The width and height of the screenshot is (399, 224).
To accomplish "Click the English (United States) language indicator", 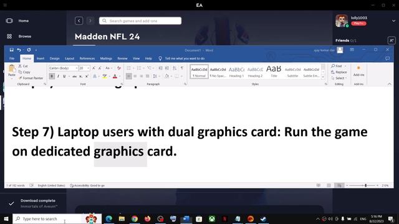I will click(x=51, y=185).
